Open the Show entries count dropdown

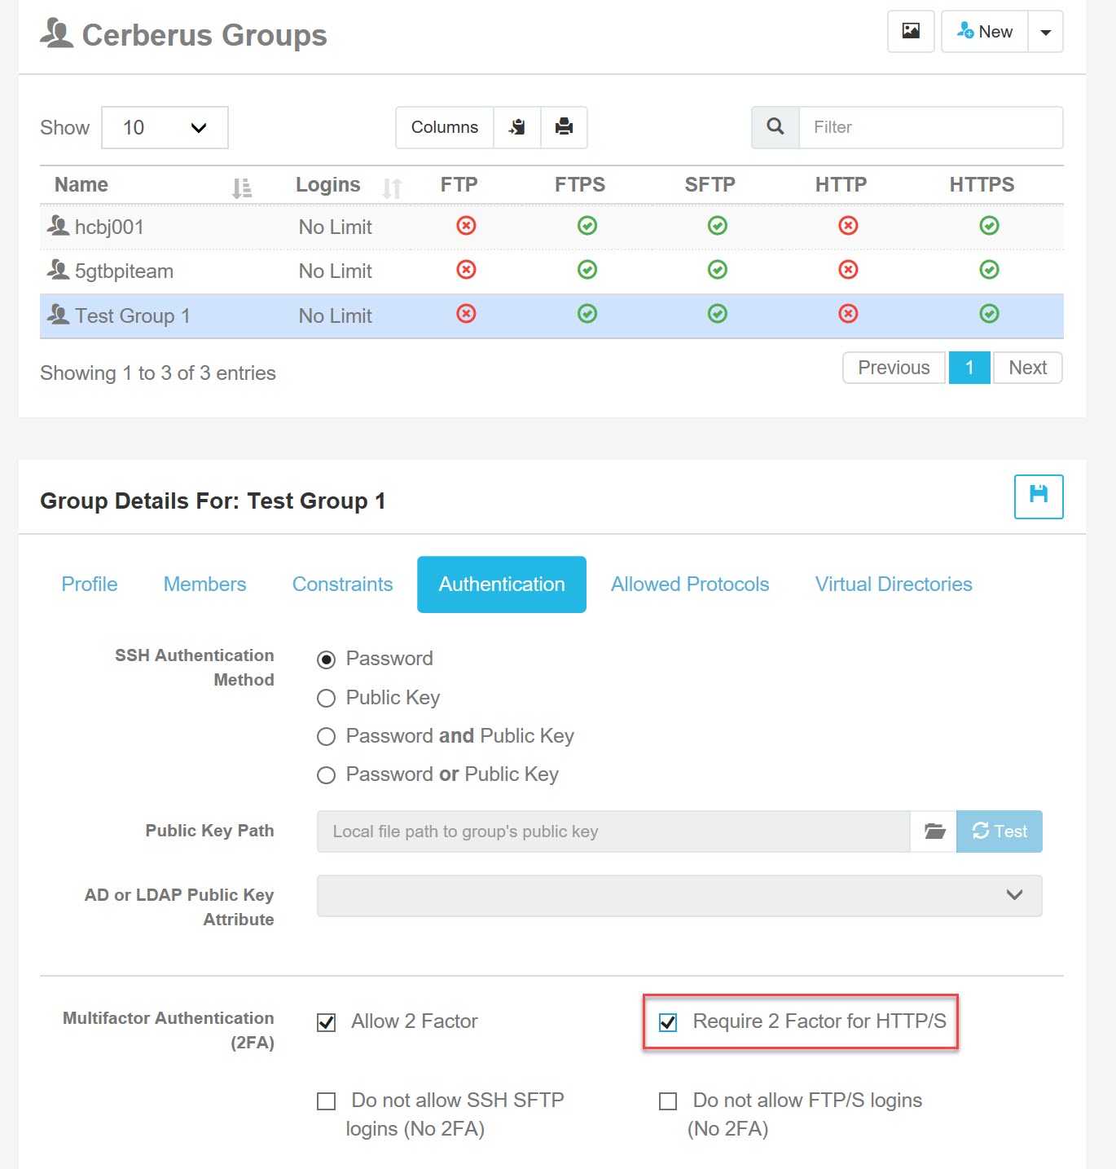165,127
